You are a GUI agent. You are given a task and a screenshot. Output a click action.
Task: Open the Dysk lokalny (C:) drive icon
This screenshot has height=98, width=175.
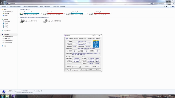pyautogui.click(x=22, y=14)
